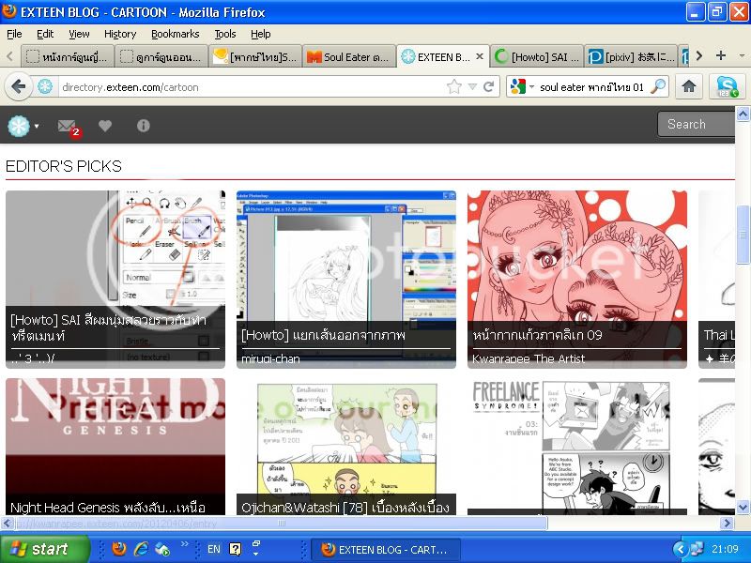This screenshot has width=751, height=563.
Task: Focus the address bar URL field
Action: pos(252,87)
